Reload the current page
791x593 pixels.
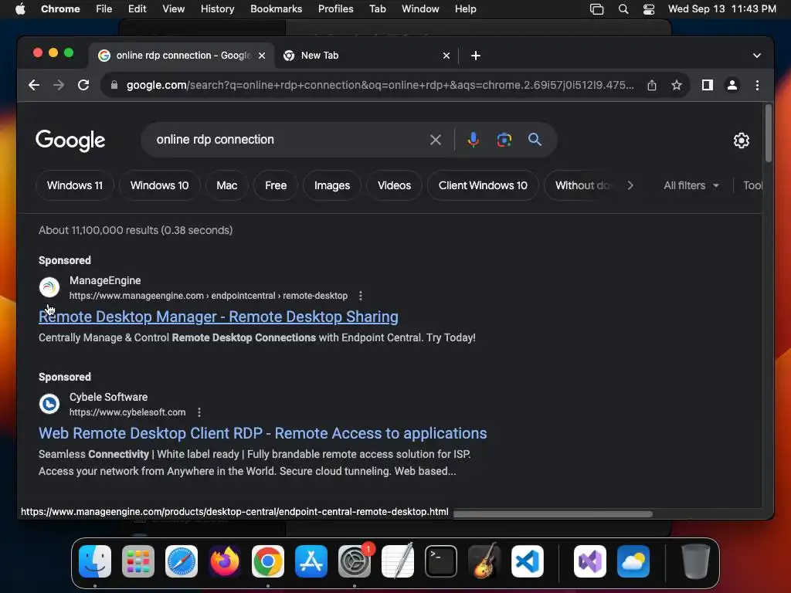tap(83, 85)
